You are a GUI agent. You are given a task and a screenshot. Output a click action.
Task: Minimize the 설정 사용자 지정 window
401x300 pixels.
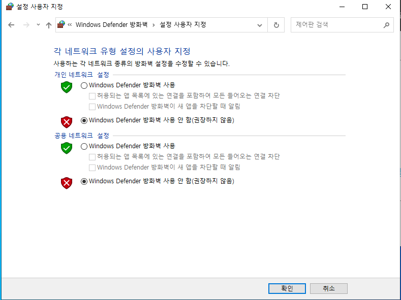342,7
